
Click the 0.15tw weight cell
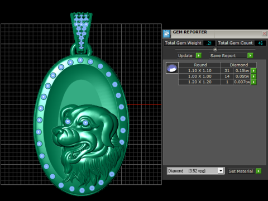pos(242,71)
